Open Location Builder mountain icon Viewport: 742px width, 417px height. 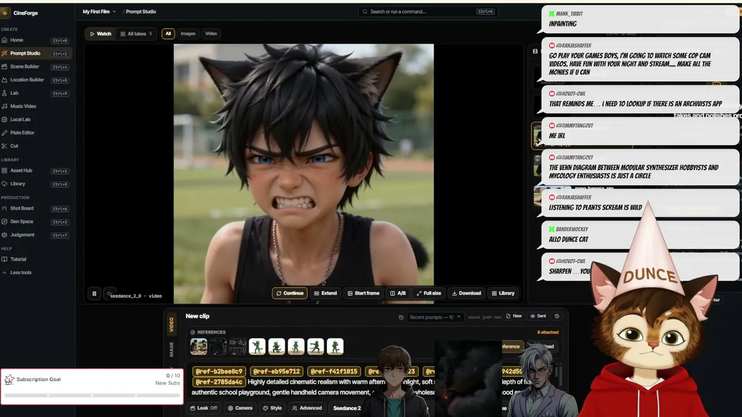pyautogui.click(x=5, y=80)
